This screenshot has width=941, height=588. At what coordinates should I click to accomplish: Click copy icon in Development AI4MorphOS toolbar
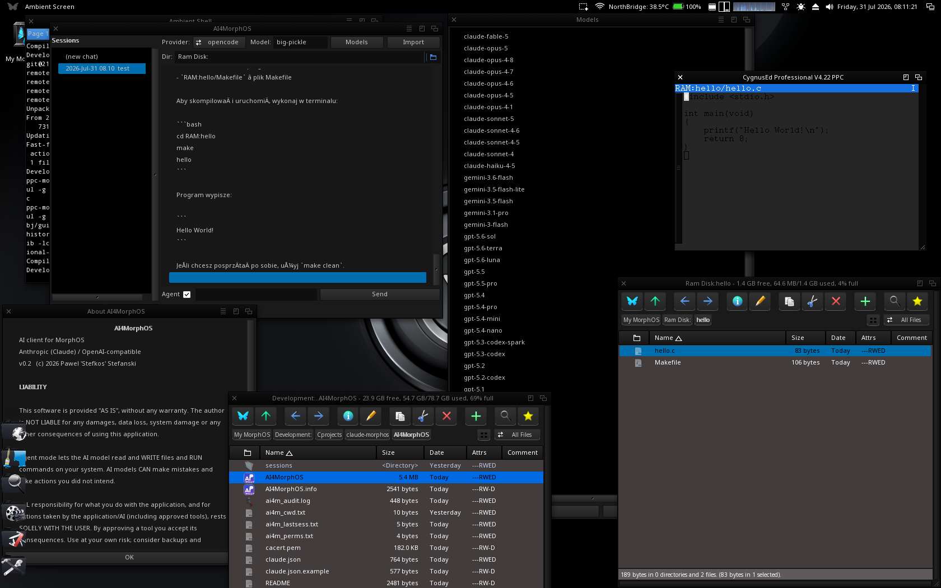click(400, 416)
